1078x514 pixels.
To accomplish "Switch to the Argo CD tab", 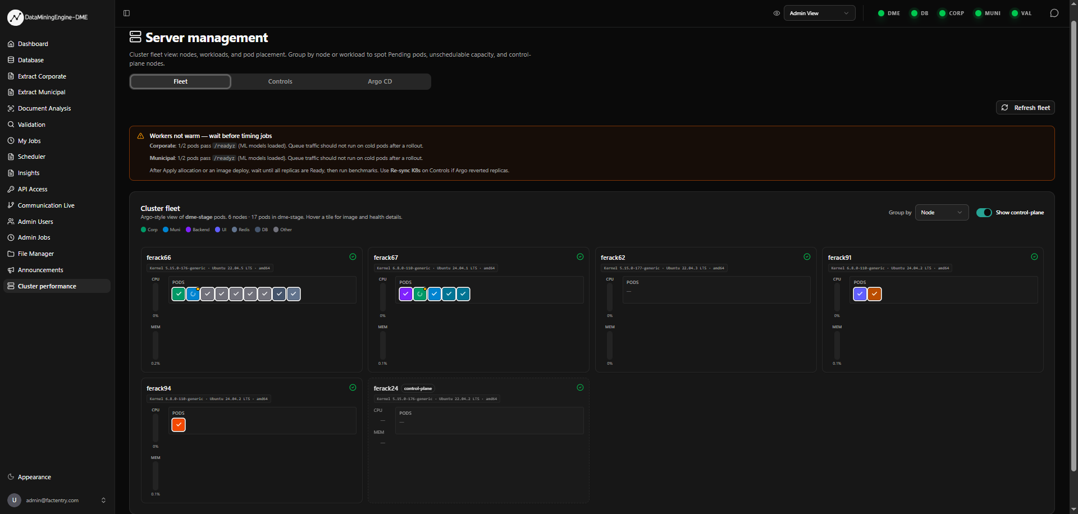I will coord(380,81).
